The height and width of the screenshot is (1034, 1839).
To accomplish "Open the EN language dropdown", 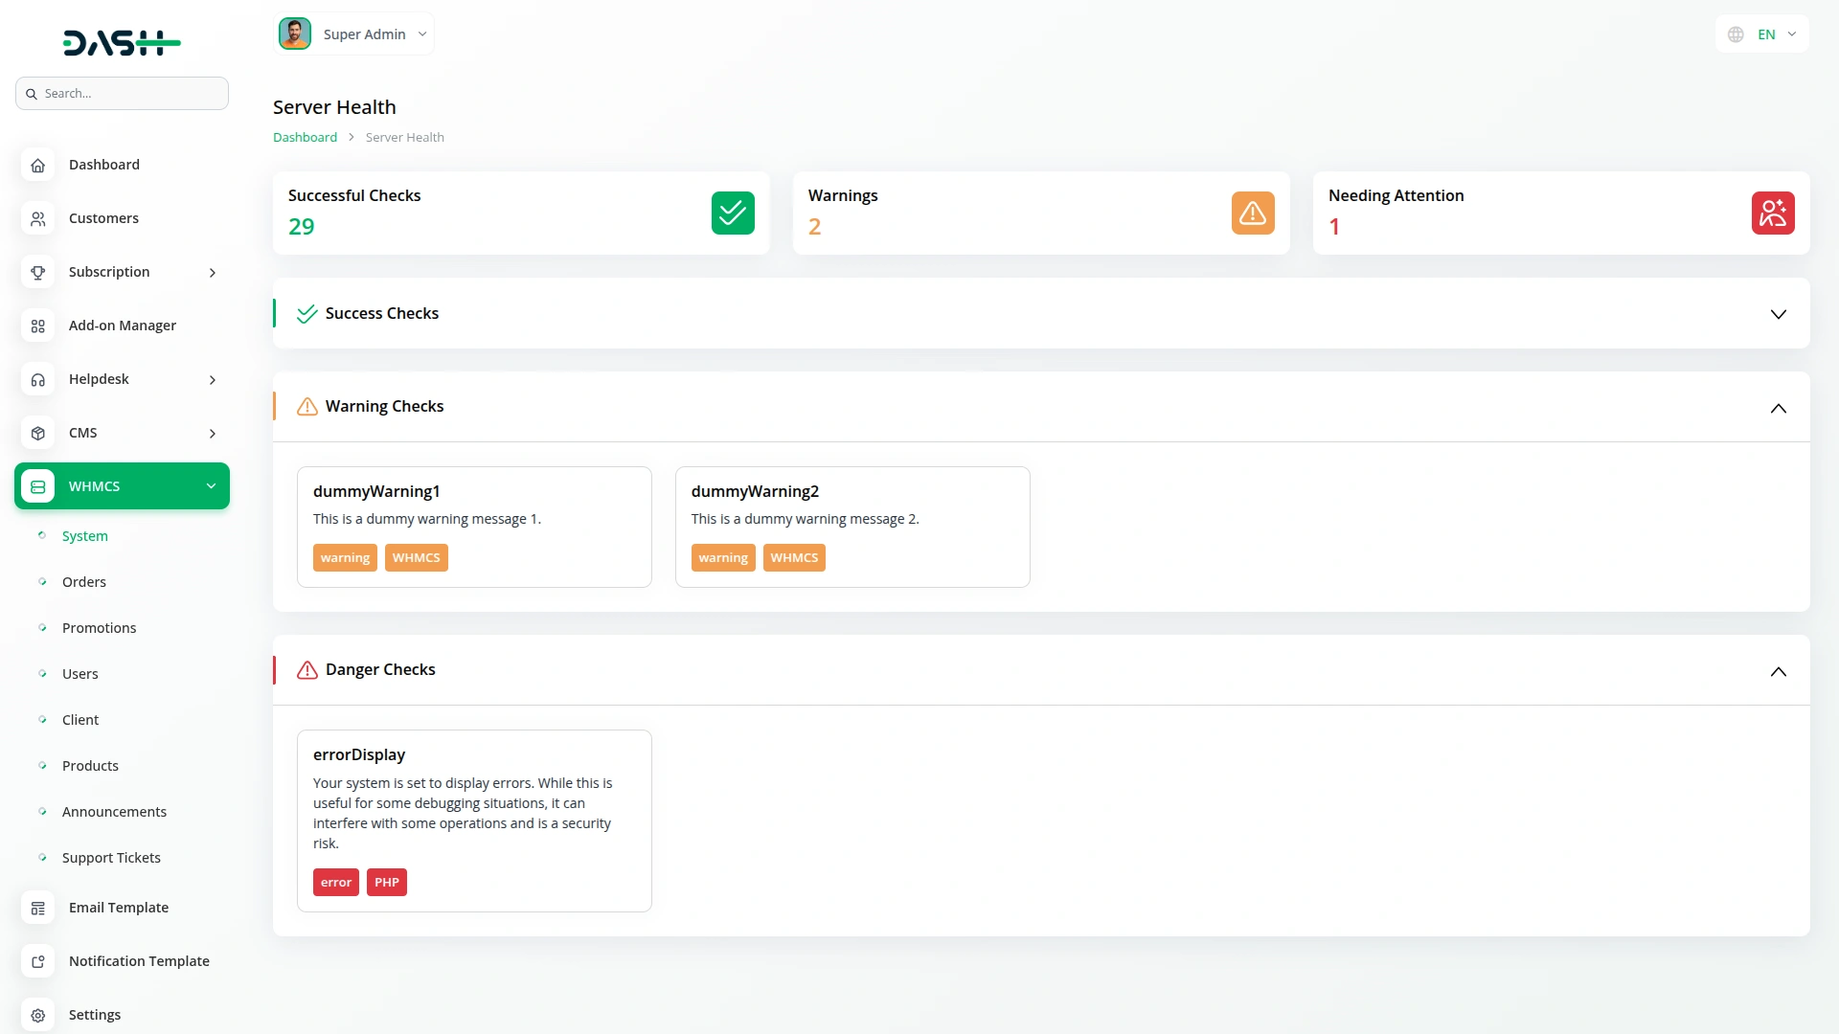I will pos(1762,34).
